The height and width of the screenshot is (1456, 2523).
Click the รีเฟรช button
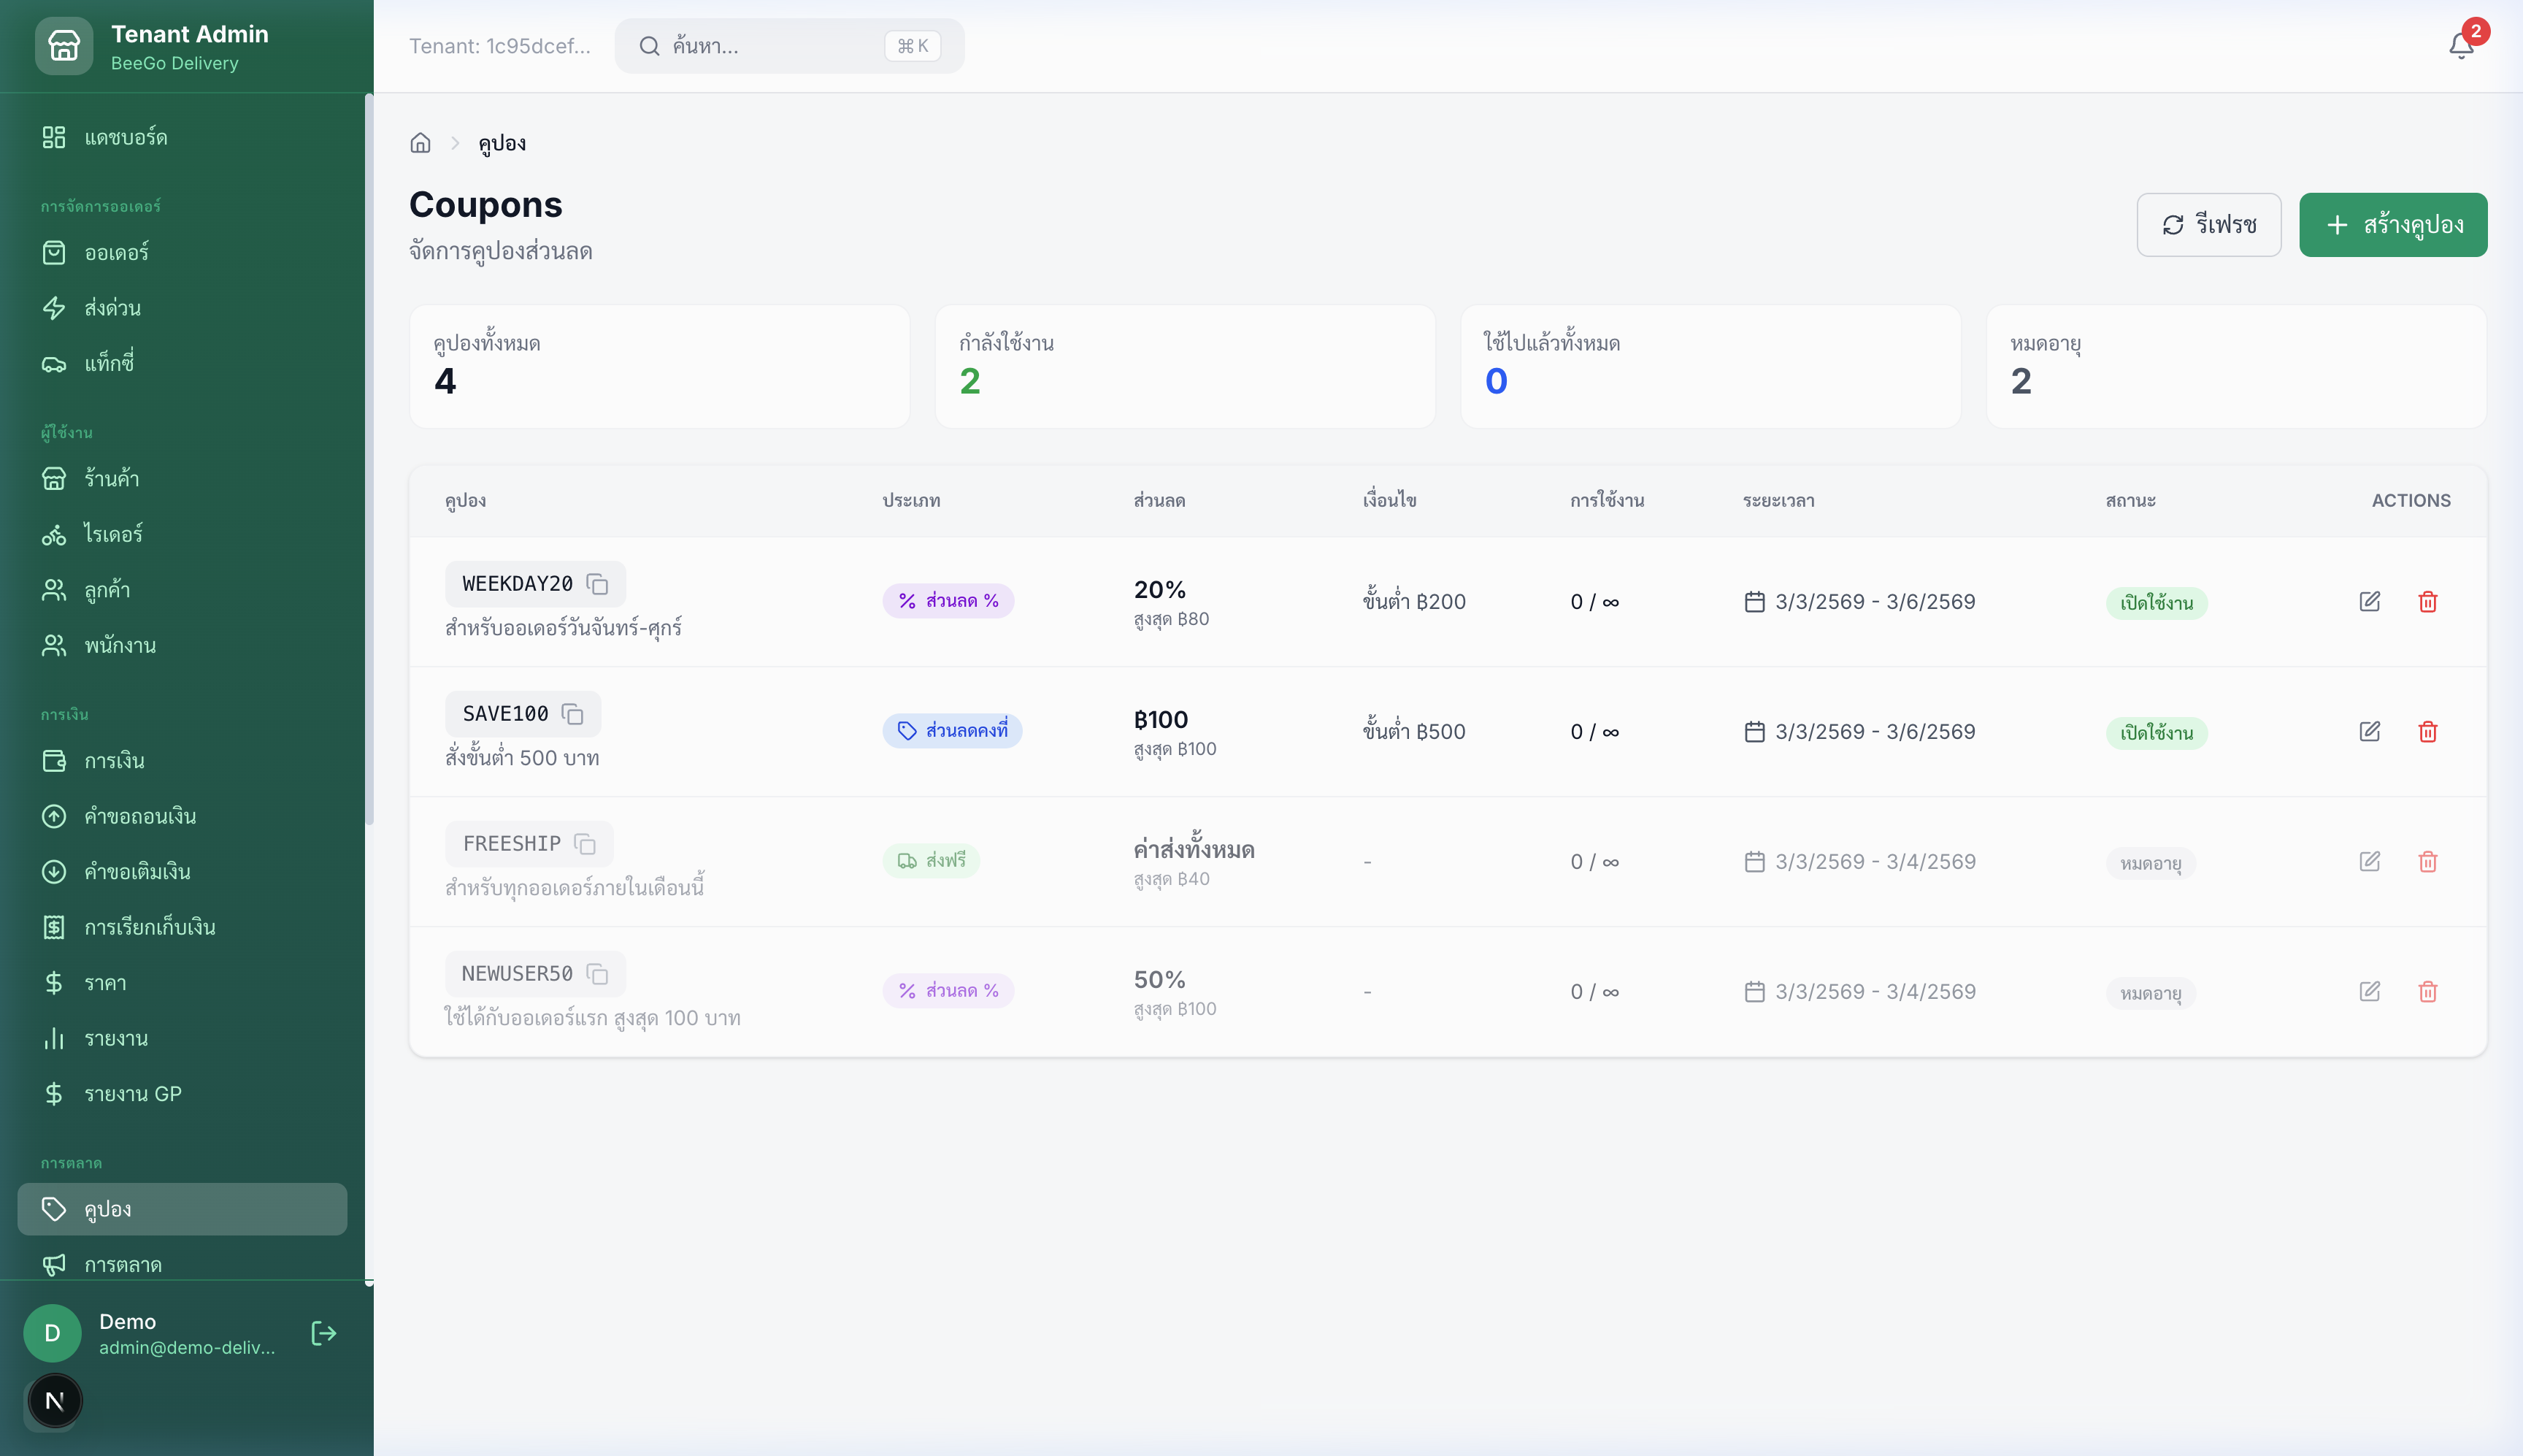pyautogui.click(x=2208, y=225)
